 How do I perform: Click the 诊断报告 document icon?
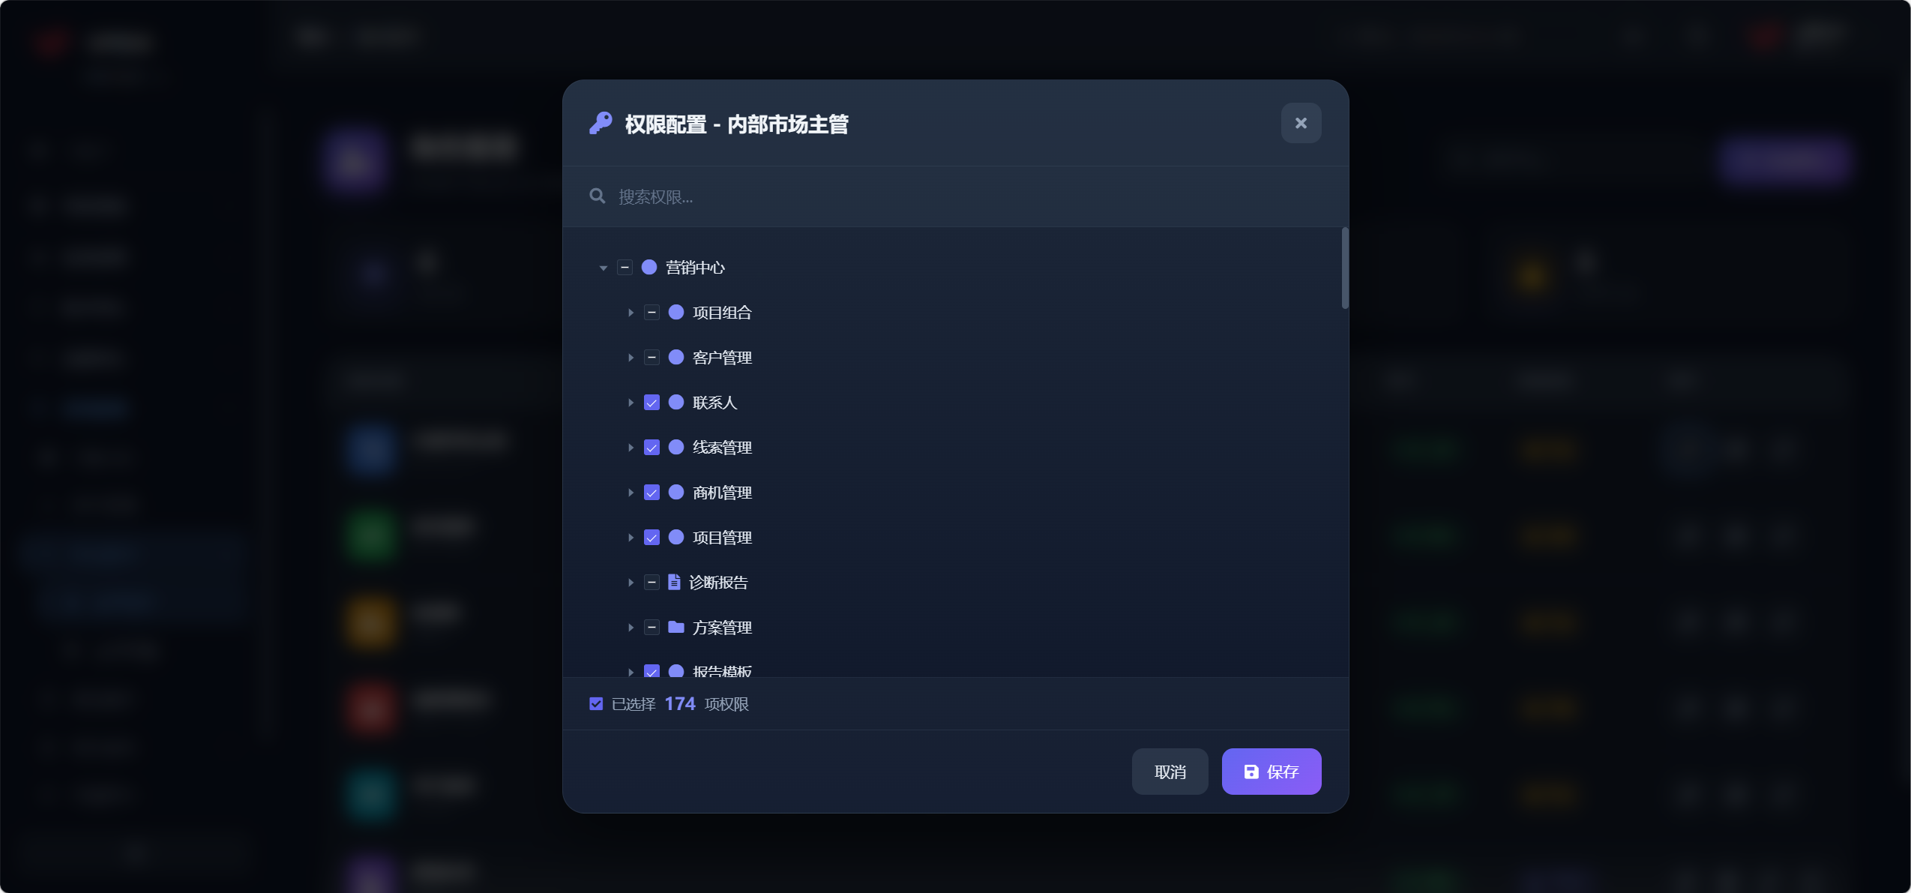click(674, 582)
